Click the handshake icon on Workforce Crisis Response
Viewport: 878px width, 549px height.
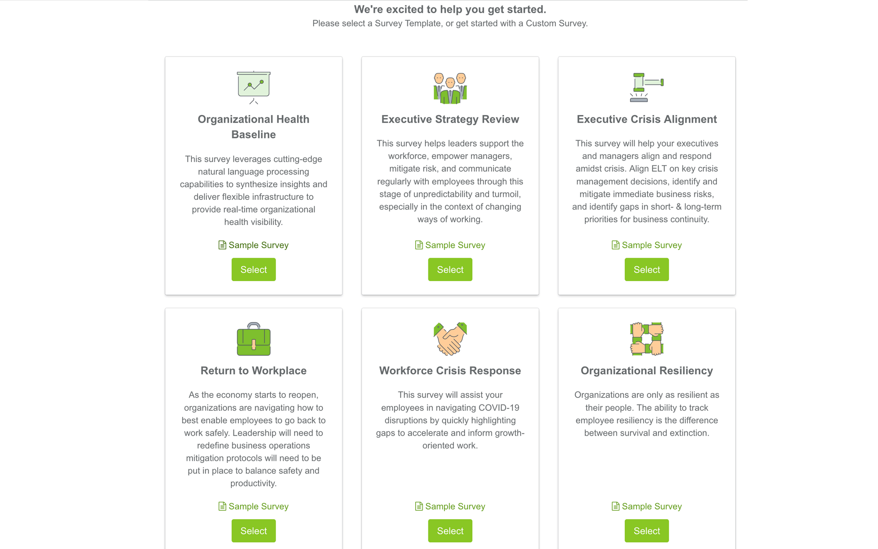click(x=450, y=339)
